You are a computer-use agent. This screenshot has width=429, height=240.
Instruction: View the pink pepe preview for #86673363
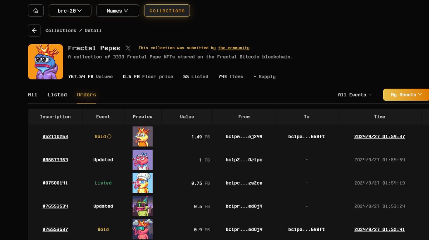pos(143,160)
